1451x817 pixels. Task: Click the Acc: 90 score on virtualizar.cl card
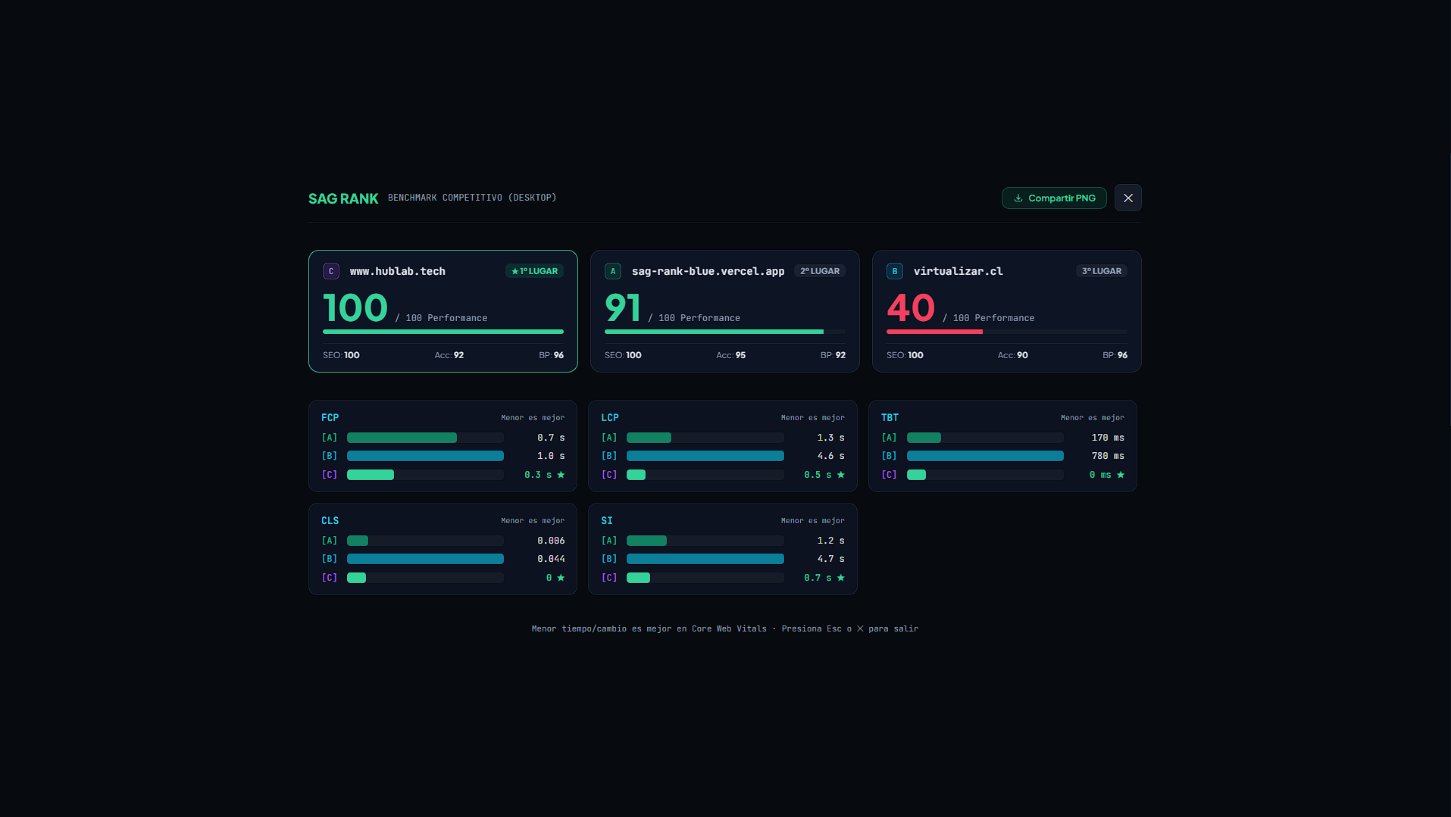click(1013, 355)
